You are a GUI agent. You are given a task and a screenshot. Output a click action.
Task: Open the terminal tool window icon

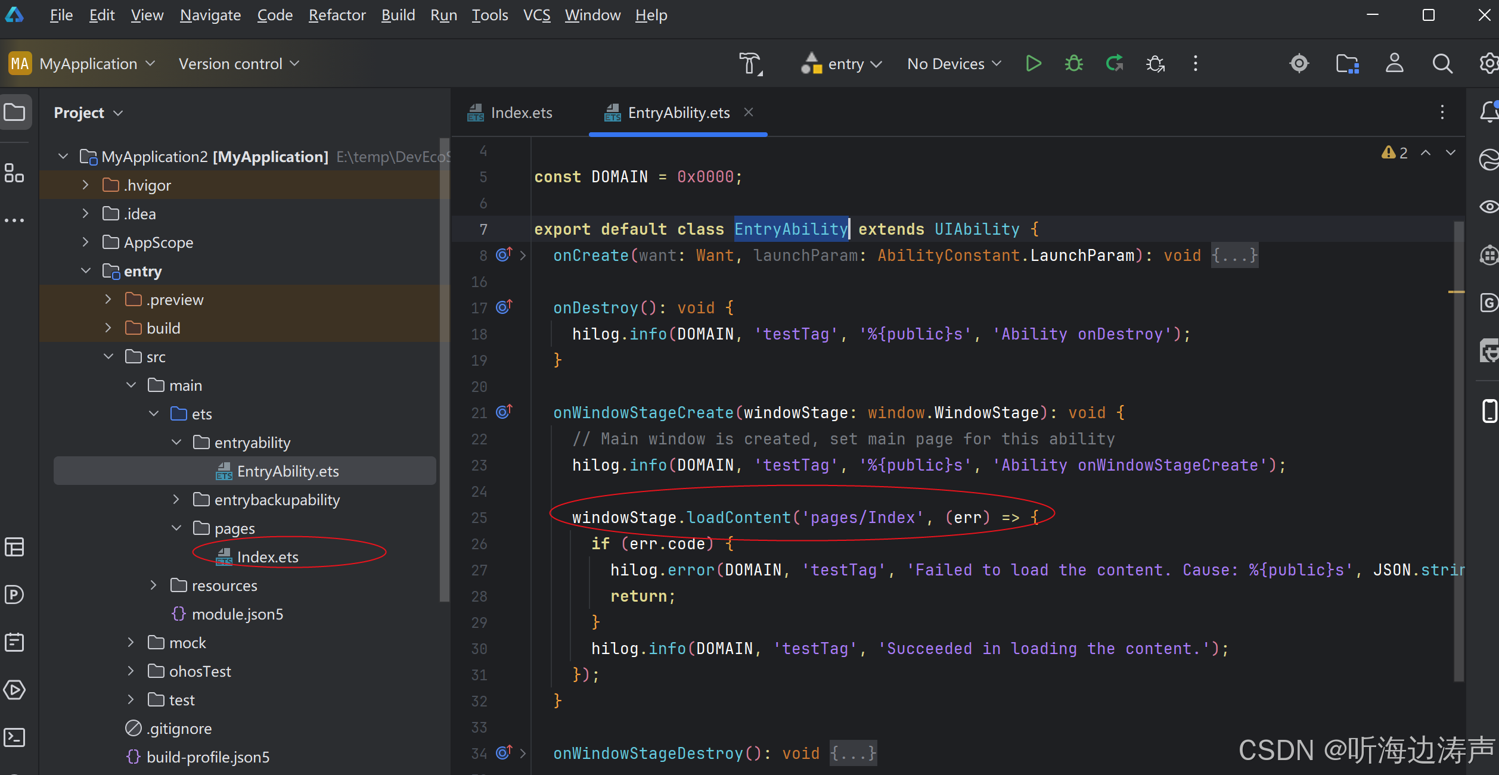click(x=14, y=737)
